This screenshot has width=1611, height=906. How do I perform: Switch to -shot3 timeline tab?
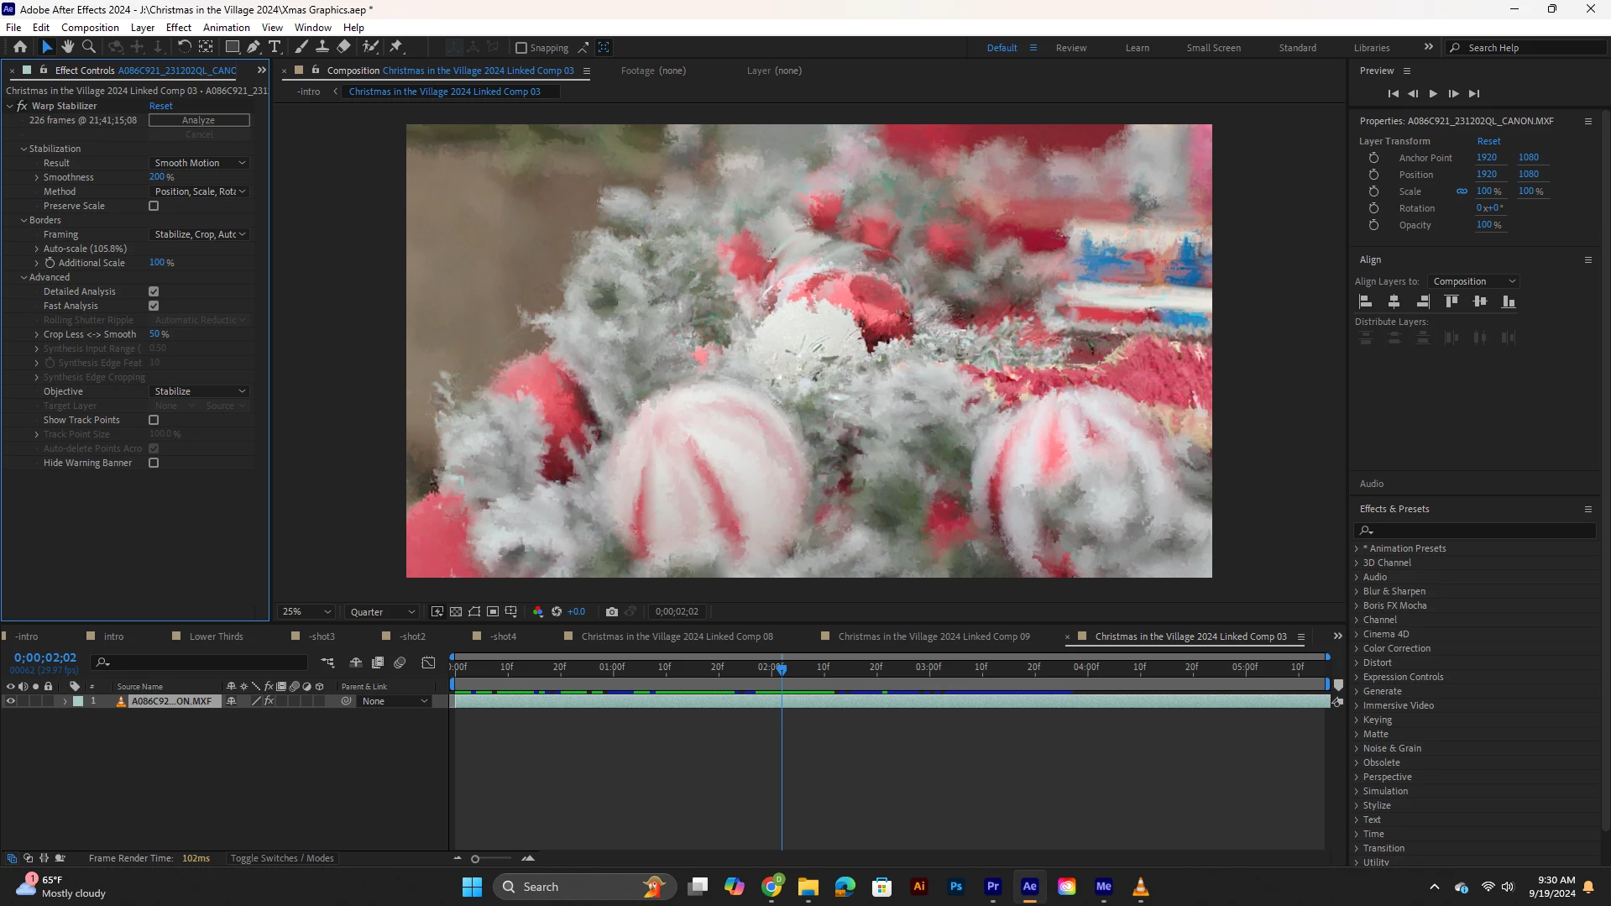[x=322, y=636]
